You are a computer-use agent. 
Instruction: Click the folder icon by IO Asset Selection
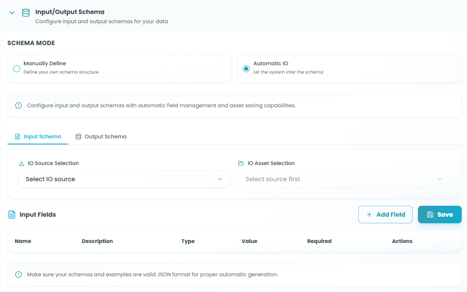click(241, 163)
